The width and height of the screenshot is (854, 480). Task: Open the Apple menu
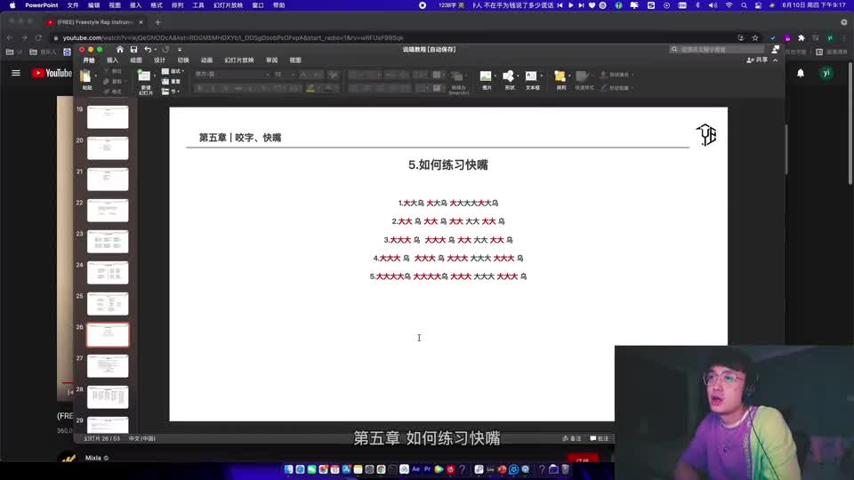[x=12, y=5]
